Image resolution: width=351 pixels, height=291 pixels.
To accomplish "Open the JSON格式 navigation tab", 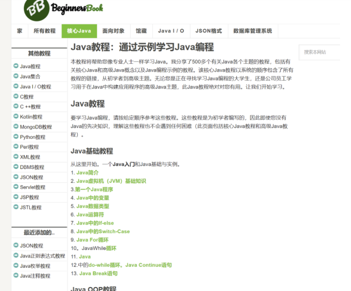I will 209,31.
